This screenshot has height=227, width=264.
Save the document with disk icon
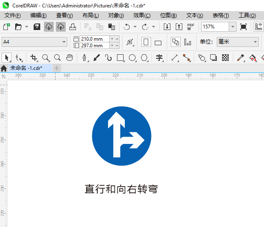click(37, 27)
